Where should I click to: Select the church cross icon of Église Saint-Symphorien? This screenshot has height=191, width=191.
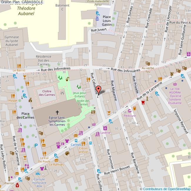(57, 112)
